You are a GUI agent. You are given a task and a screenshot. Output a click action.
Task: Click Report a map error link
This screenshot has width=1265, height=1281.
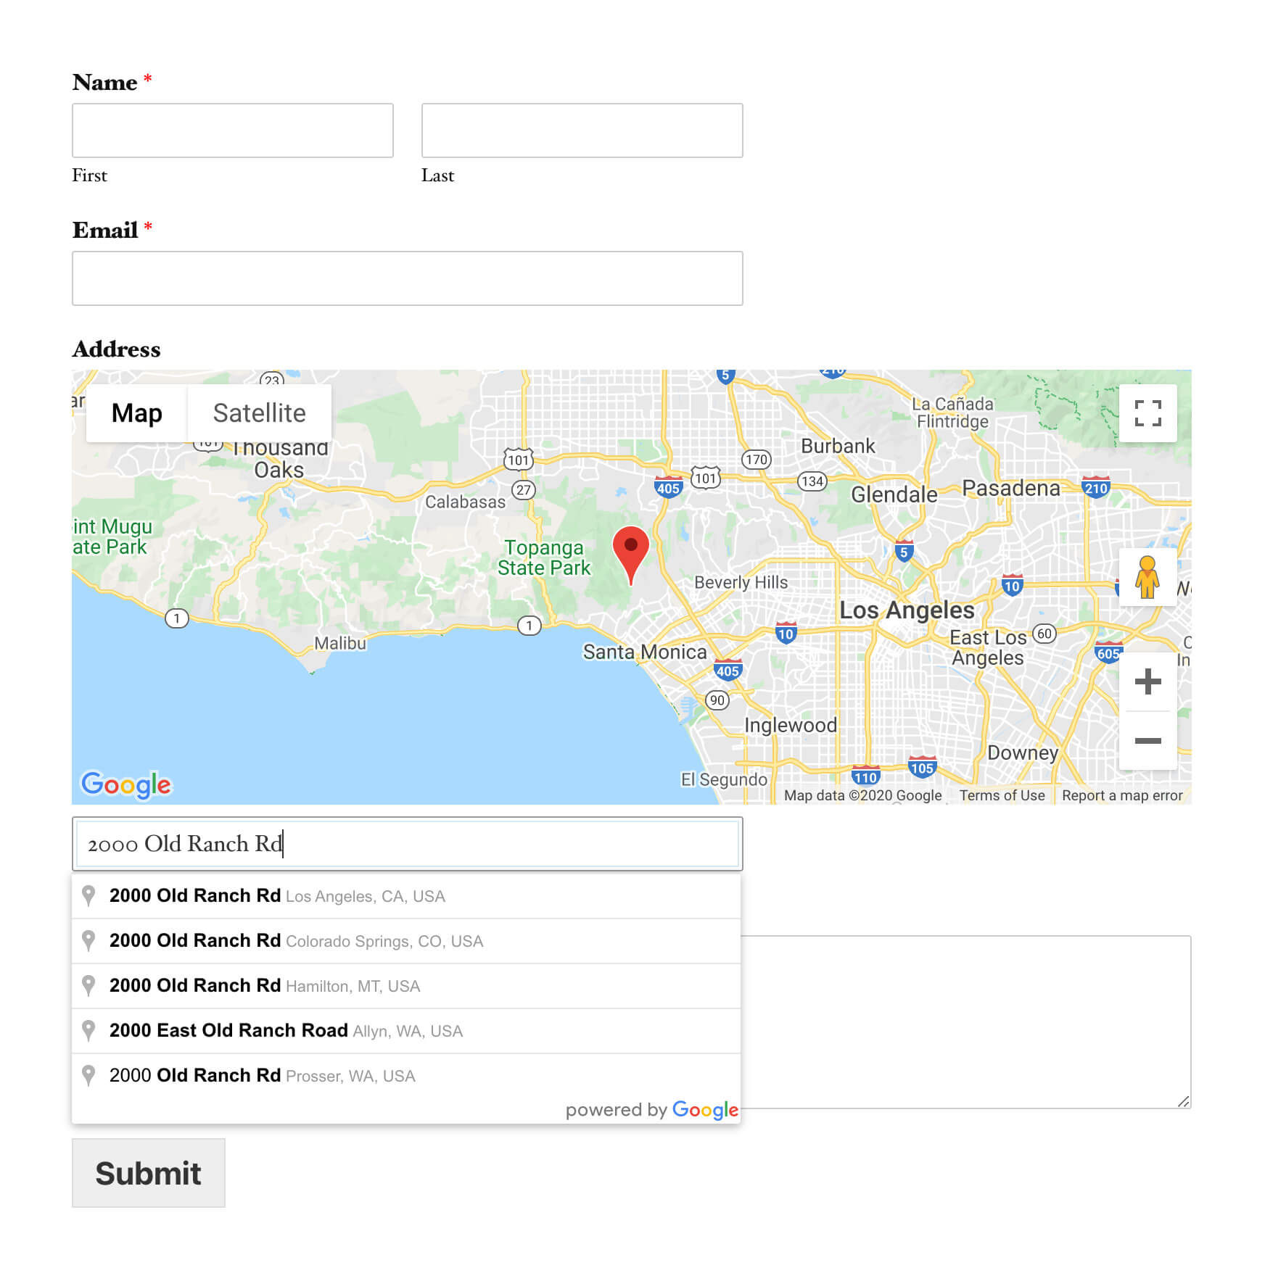click(1121, 795)
